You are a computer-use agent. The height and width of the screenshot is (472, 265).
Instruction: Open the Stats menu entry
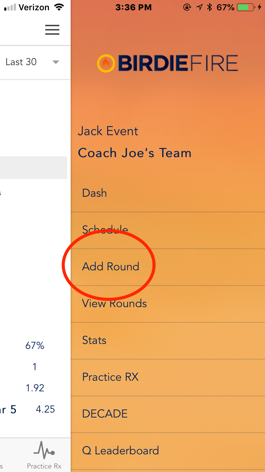click(94, 340)
